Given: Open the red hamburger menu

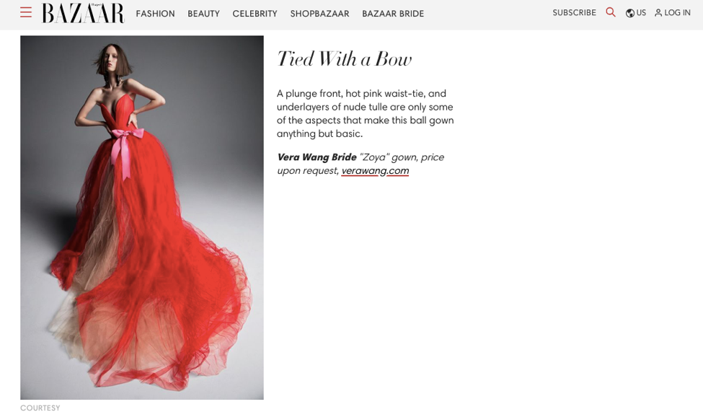Looking at the screenshot, I should 26,12.
